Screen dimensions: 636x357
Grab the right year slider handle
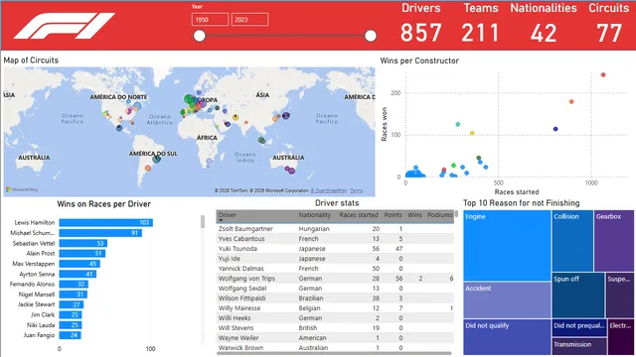pos(371,36)
